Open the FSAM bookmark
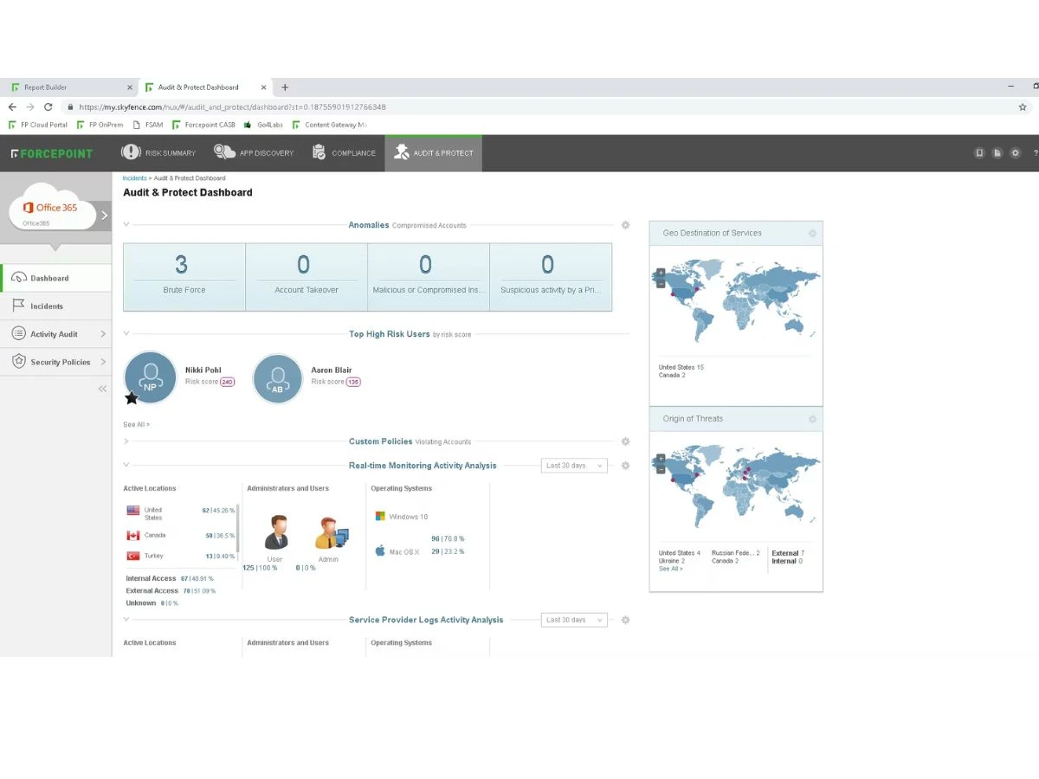1039x779 pixels. [148, 125]
